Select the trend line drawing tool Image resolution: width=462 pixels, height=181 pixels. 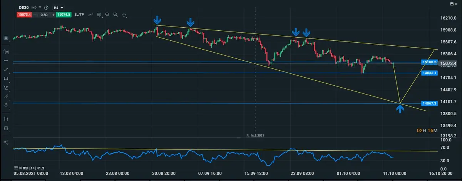tap(6, 70)
